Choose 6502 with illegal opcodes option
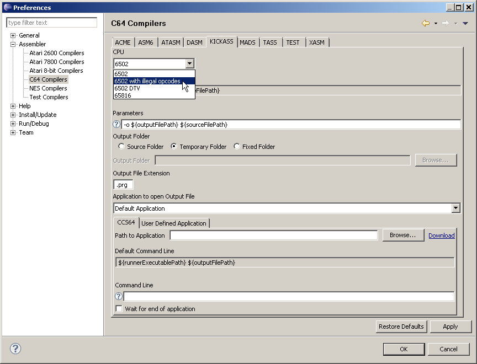Viewport: 477px width, 364px height. pos(147,81)
